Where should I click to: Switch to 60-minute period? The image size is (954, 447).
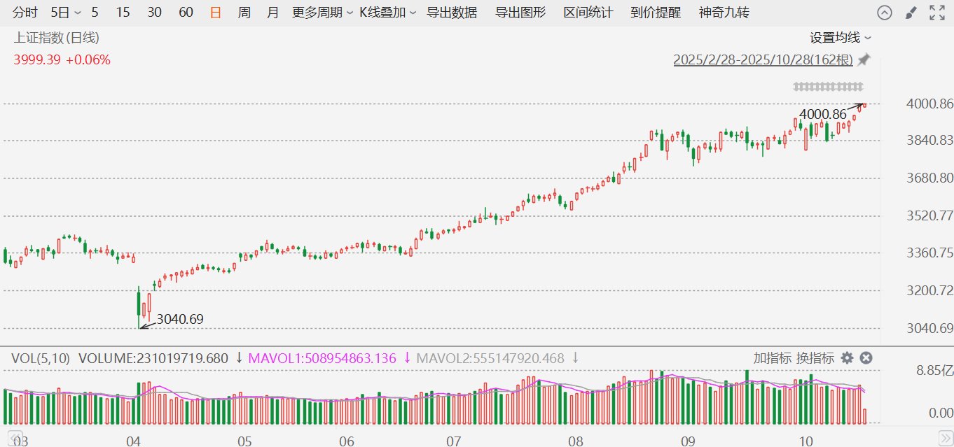186,13
